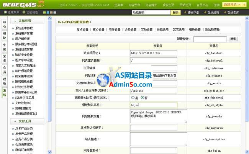Click the 站点根网址 input field
This screenshot has height=154, width=249.
[x=154, y=53]
